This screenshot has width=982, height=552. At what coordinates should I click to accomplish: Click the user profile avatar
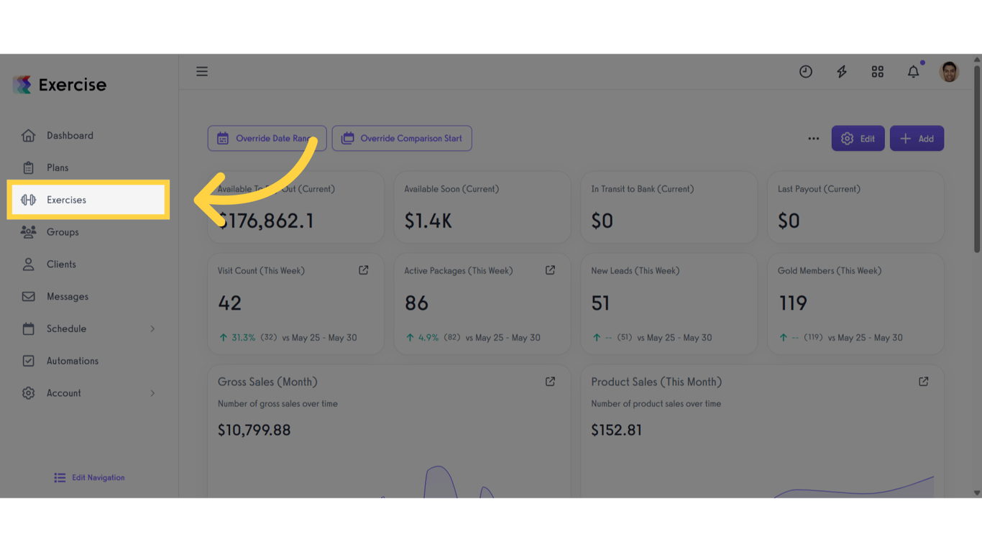click(x=949, y=71)
